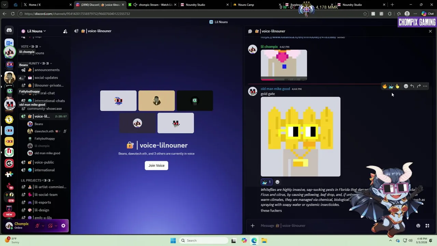Image resolution: width=437 pixels, height=246 pixels.
Task: Collapse the COMMUNITY category chevron
Action: tap(51, 63)
